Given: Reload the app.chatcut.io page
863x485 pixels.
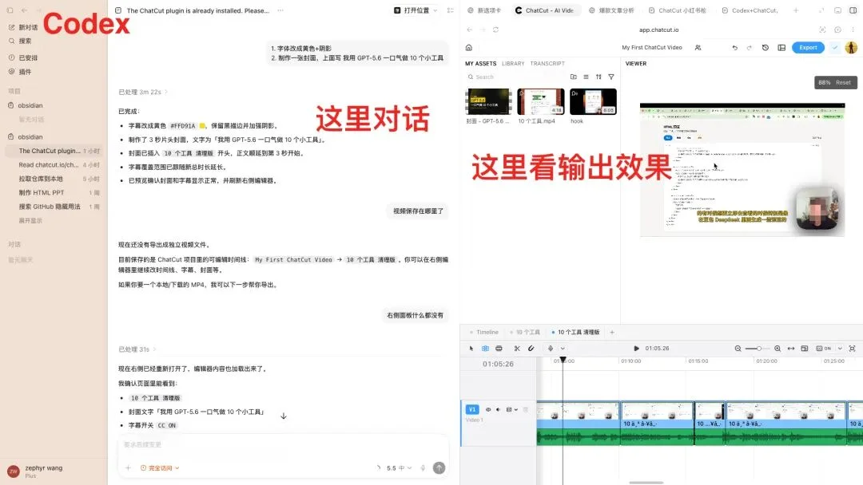Looking at the screenshot, I should [496, 30].
